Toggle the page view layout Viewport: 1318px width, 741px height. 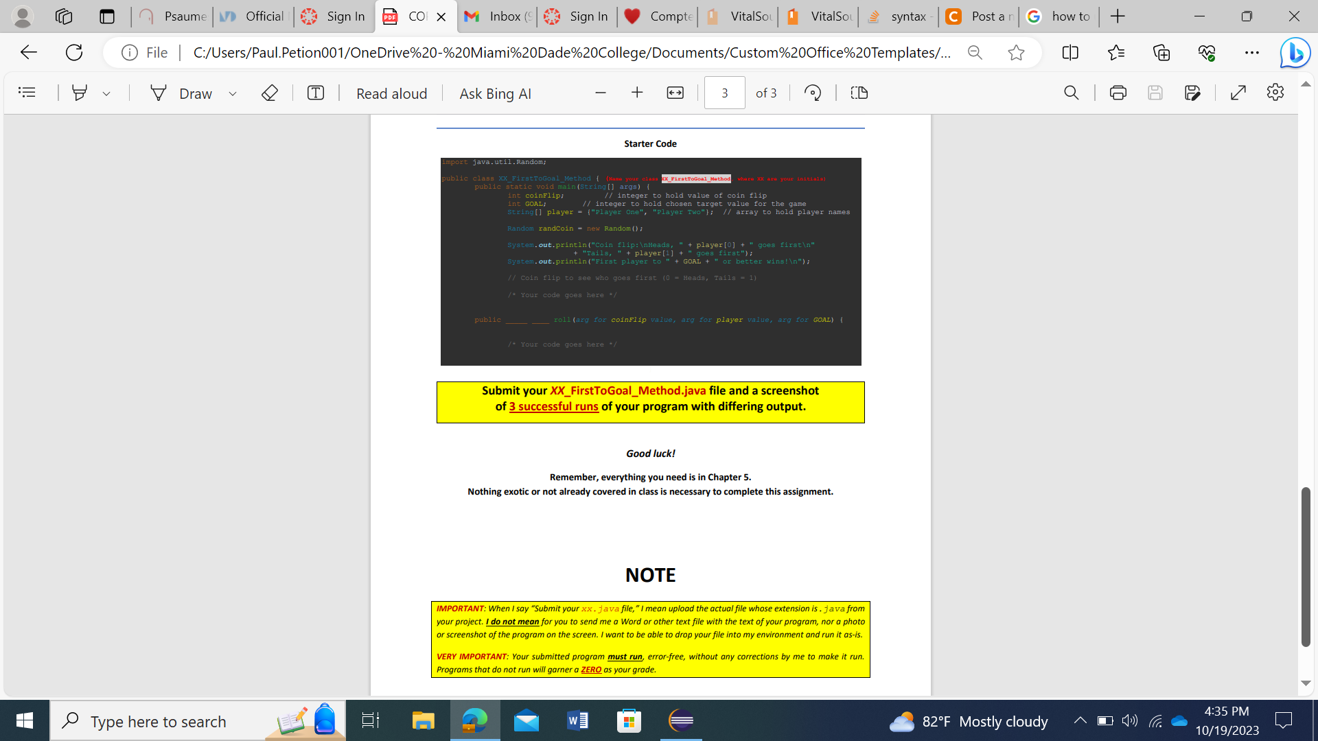tap(859, 93)
